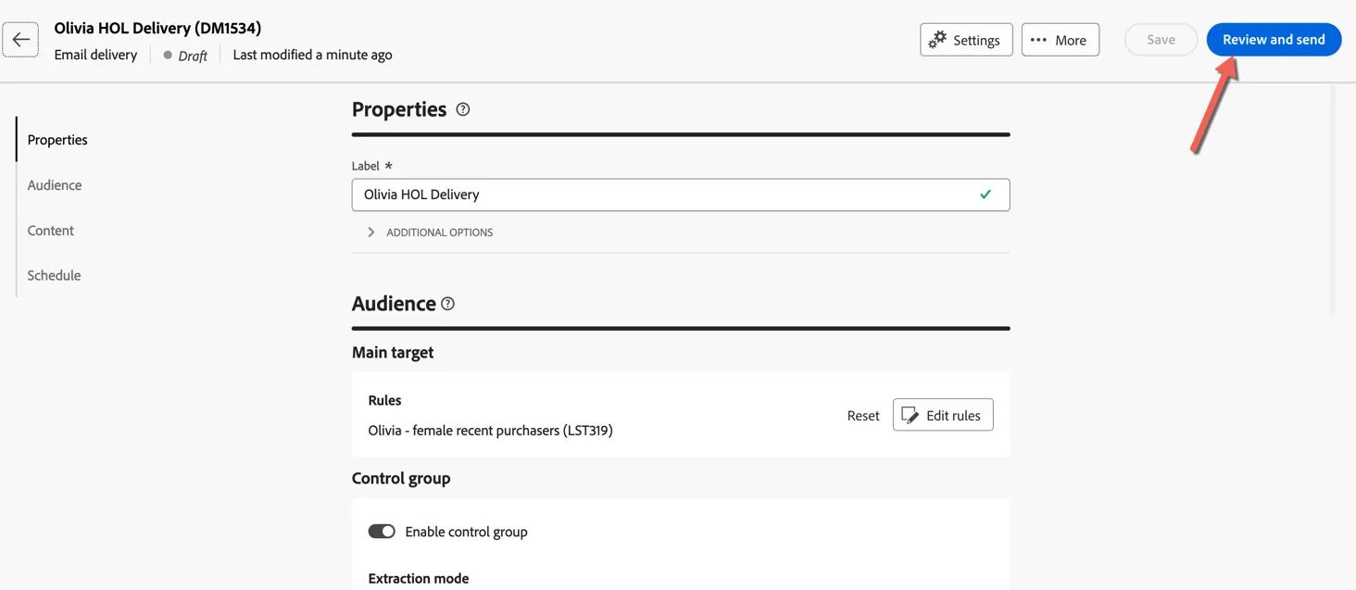Open the Schedule section from sidebar
The width and height of the screenshot is (1356, 590).
54,275
